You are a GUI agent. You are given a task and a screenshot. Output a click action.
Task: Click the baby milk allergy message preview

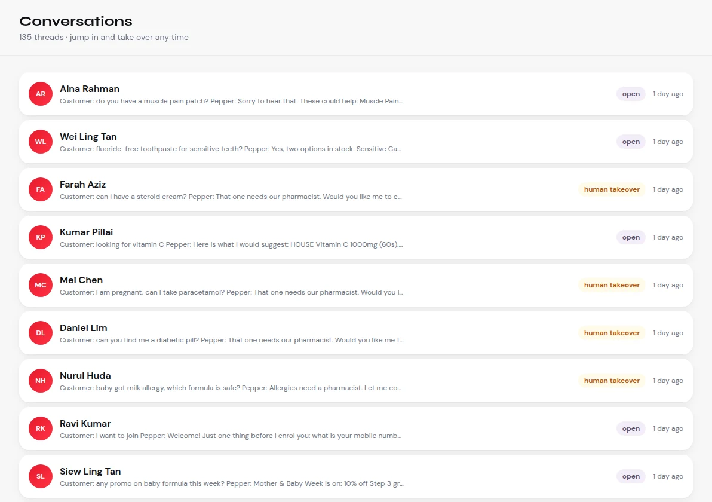tap(231, 388)
